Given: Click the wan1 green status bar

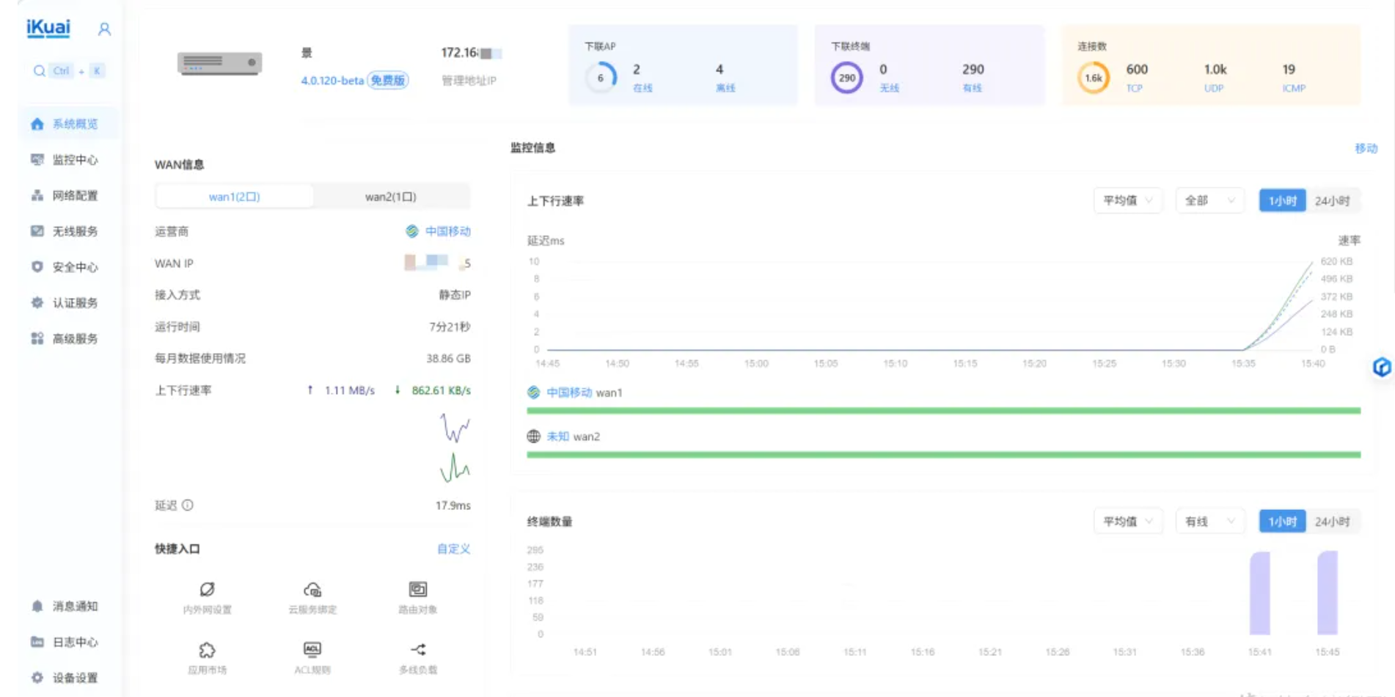Looking at the screenshot, I should (x=943, y=411).
